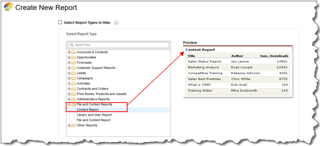Collapse the File and Content Reports folder
Viewport: 320px width, 146px height.
pyautogui.click(x=69, y=104)
